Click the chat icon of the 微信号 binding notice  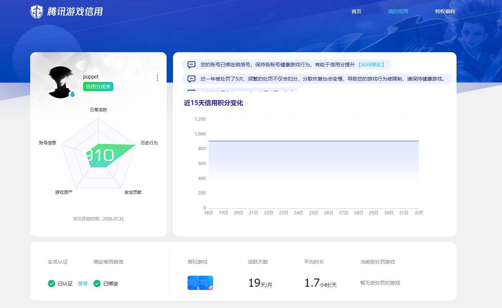point(191,65)
